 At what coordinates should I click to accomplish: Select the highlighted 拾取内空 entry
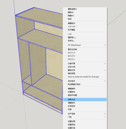point(85,100)
